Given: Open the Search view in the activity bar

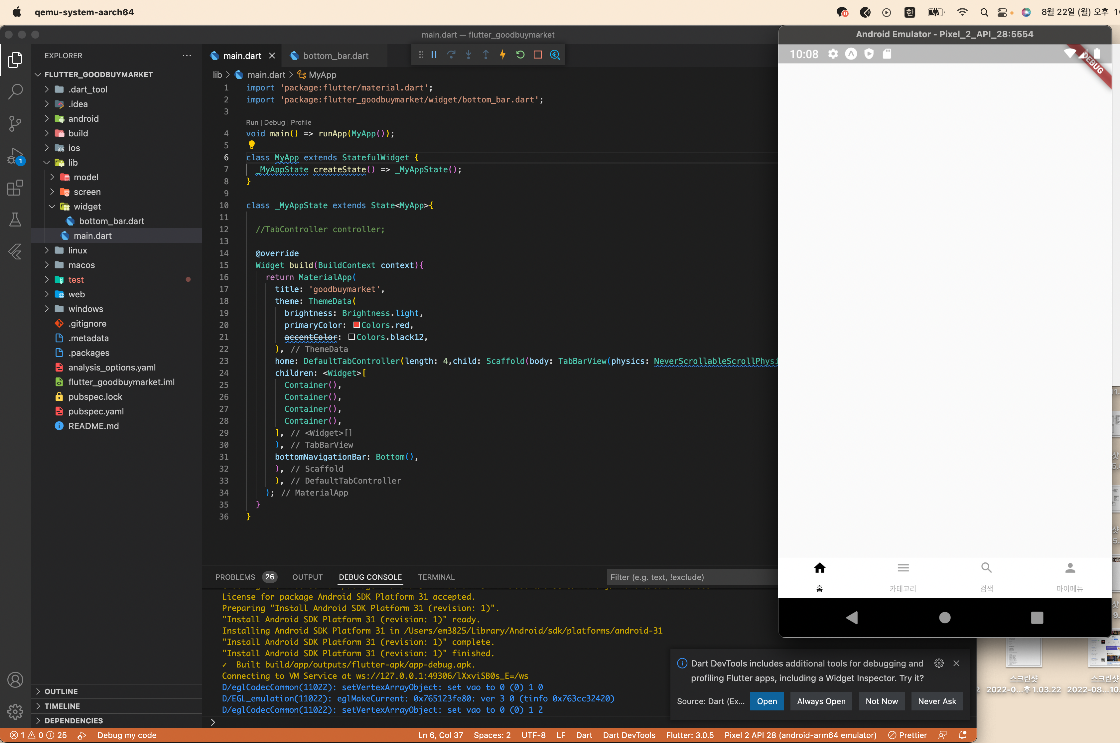Looking at the screenshot, I should pyautogui.click(x=15, y=91).
